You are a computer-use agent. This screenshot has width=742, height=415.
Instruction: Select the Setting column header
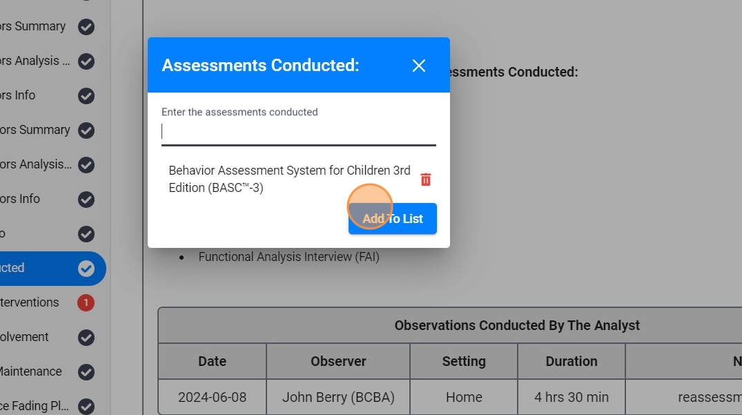point(464,361)
